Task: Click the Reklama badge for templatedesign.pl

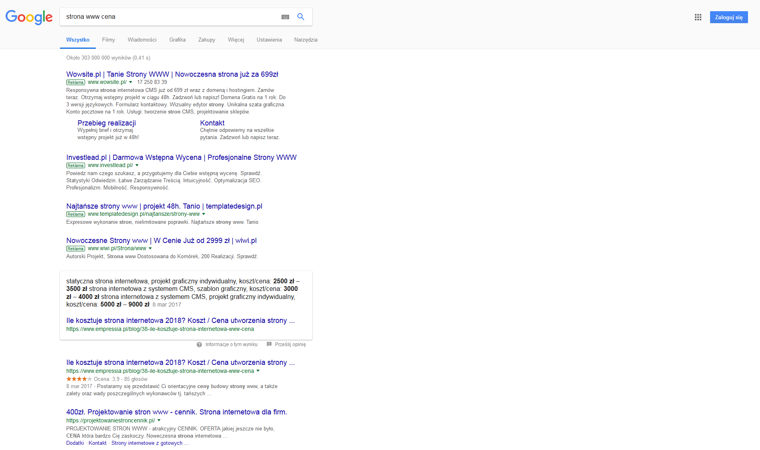Action: (75, 214)
